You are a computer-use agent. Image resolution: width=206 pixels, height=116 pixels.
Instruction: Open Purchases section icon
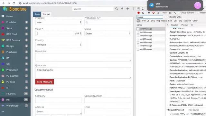pos(3,52)
